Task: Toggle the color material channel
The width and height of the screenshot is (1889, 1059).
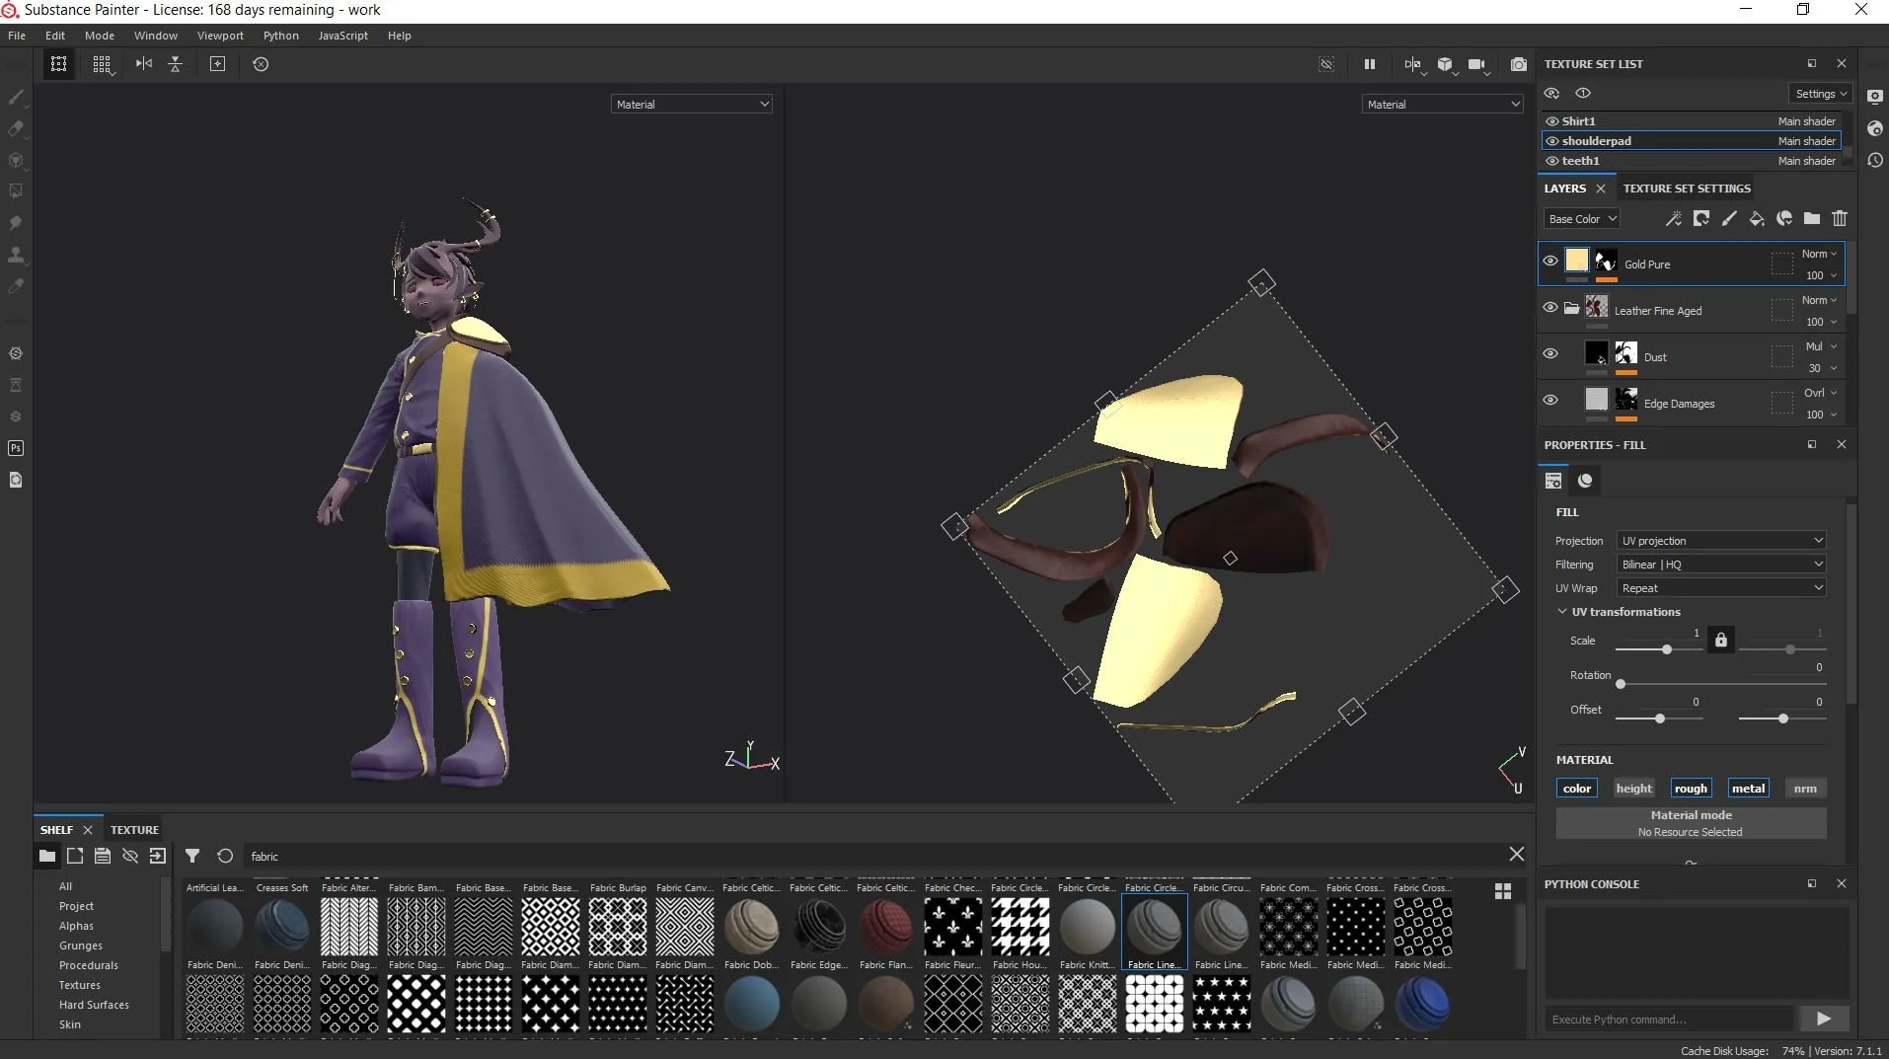Action: click(1576, 789)
